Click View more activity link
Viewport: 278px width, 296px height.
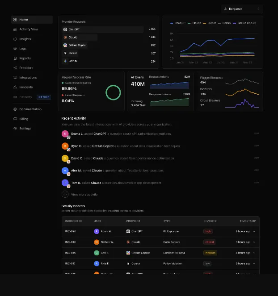[84, 195]
